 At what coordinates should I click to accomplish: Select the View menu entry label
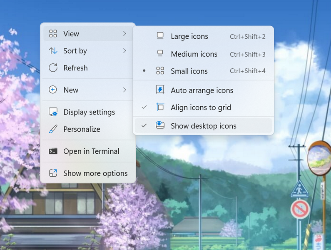[x=71, y=34]
